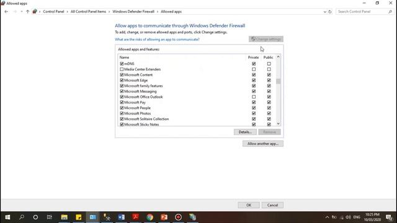Screen dimensions: 397x223
Task: Open taskbar Search magnifier
Action: click(x=22, y=217)
